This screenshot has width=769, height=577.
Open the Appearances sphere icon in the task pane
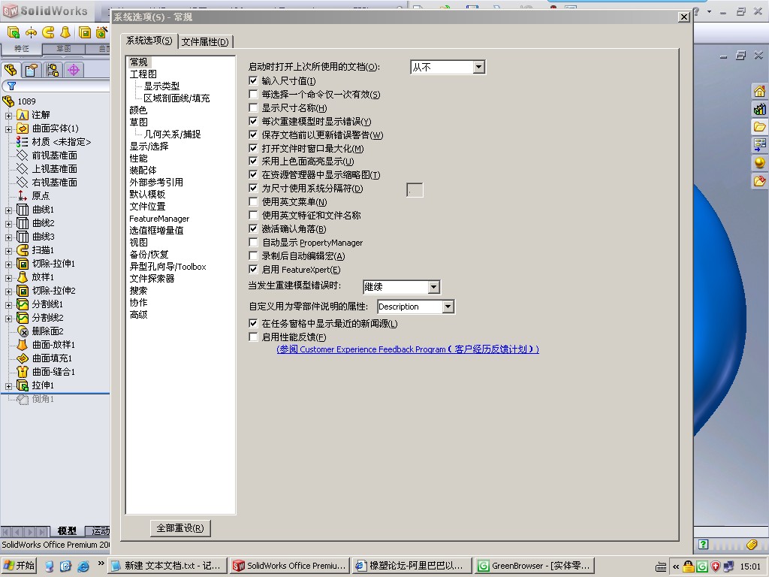click(x=759, y=163)
